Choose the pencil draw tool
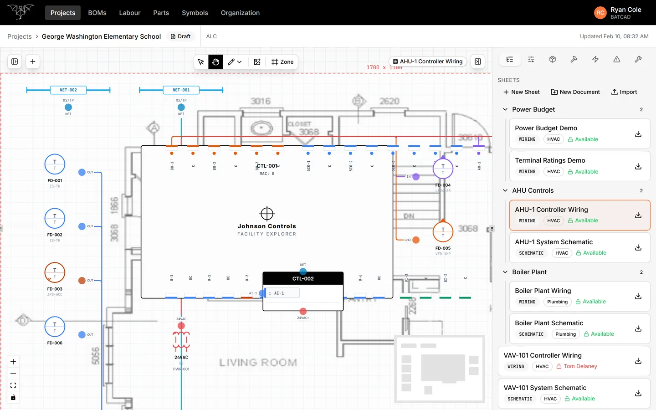This screenshot has width=656, height=410. 231,62
